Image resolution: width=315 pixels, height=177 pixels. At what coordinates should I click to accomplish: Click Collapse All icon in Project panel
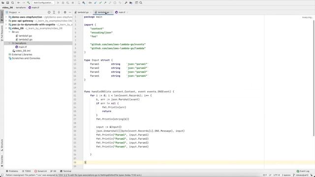coord(59,12)
